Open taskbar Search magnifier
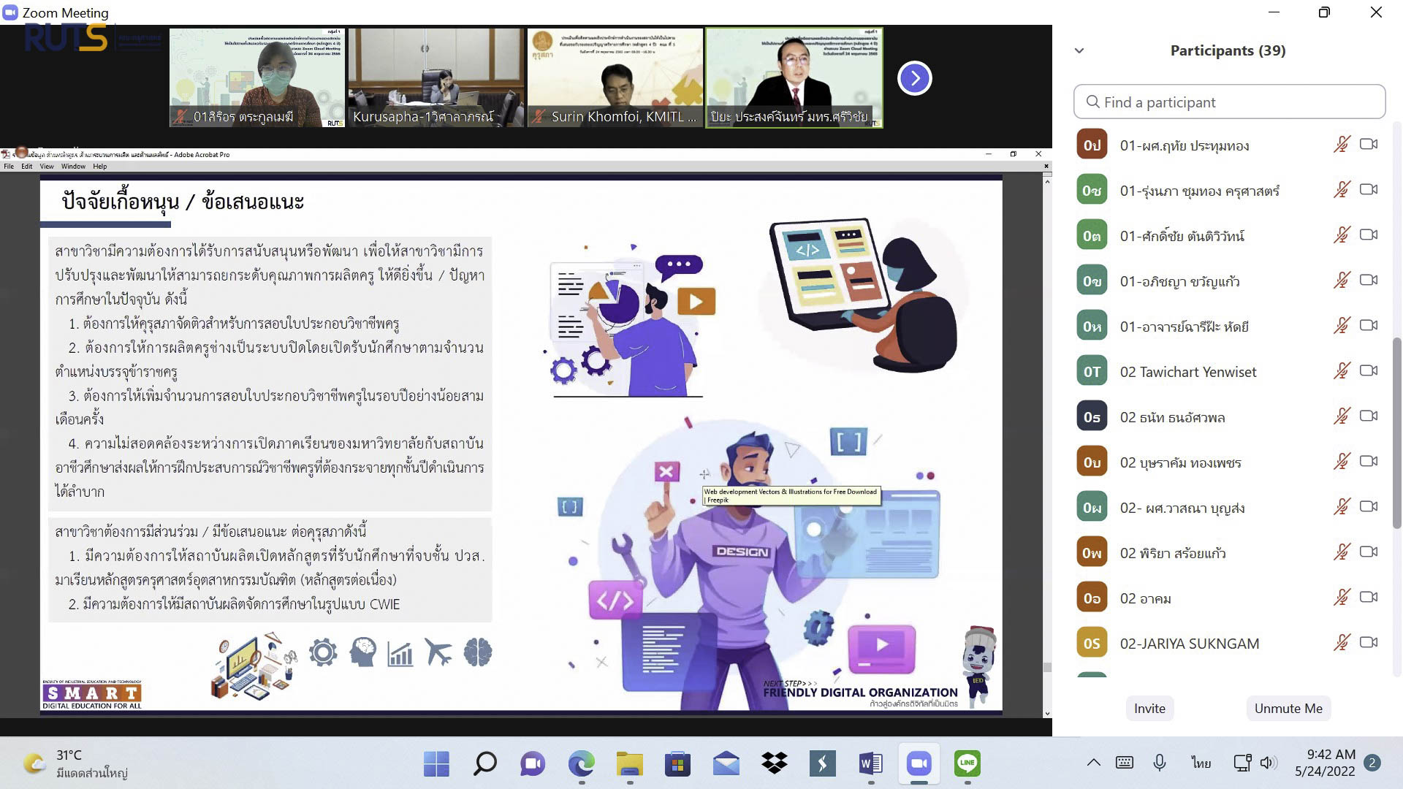The width and height of the screenshot is (1403, 789). (484, 764)
